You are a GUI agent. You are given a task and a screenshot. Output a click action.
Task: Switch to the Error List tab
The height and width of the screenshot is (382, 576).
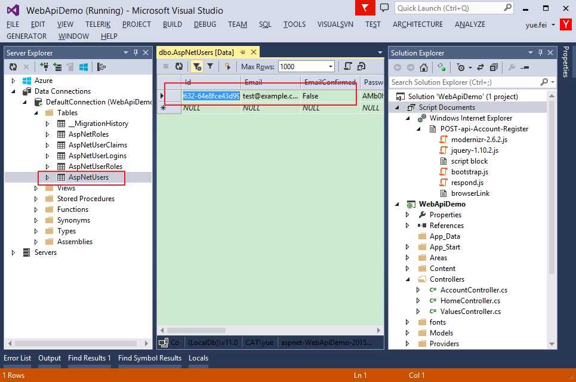coord(17,358)
